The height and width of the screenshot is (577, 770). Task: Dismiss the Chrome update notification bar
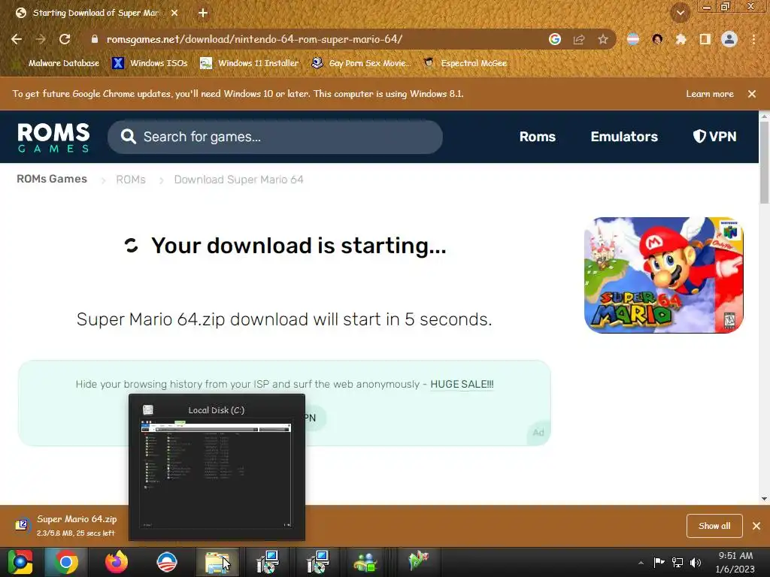(x=752, y=94)
